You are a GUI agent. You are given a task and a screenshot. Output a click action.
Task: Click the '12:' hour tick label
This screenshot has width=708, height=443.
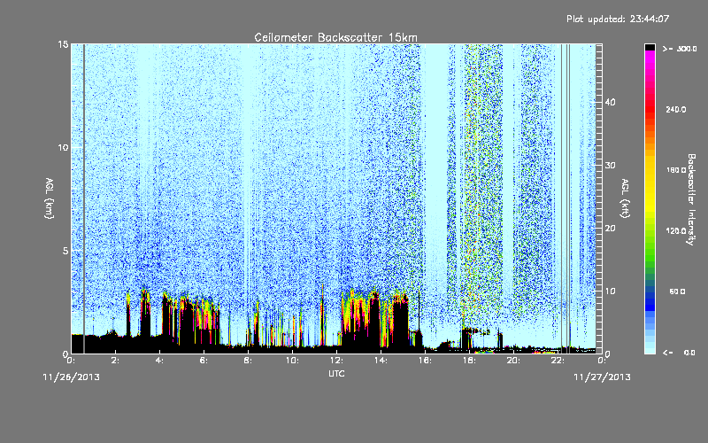[x=336, y=361]
